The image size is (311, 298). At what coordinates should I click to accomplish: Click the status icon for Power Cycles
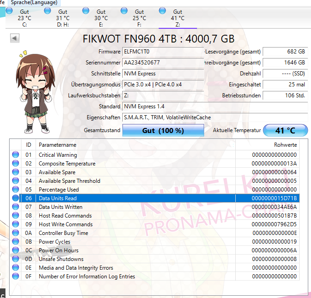(16, 241)
